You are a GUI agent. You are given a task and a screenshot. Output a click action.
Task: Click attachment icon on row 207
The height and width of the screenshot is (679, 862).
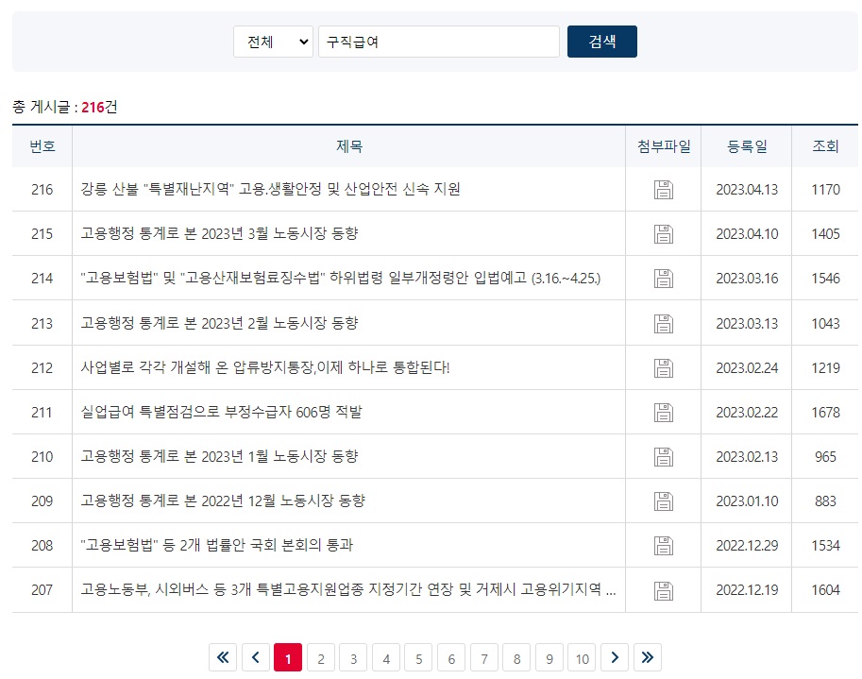point(664,589)
